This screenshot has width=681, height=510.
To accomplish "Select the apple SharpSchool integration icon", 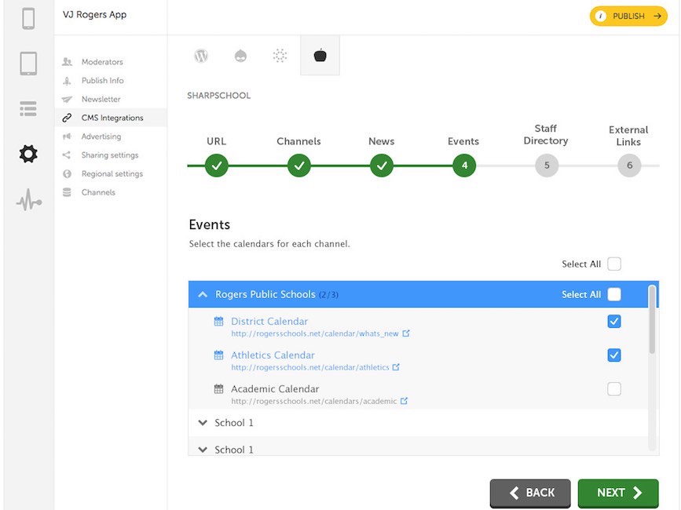I will click(x=320, y=56).
